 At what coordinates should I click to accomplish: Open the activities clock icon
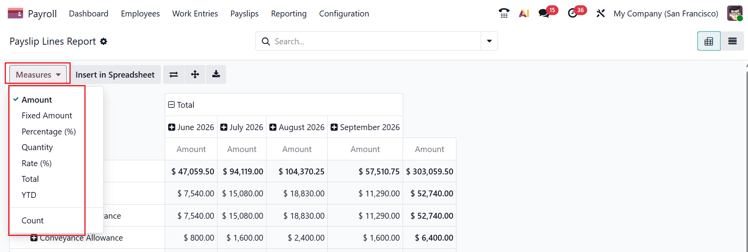coord(573,13)
